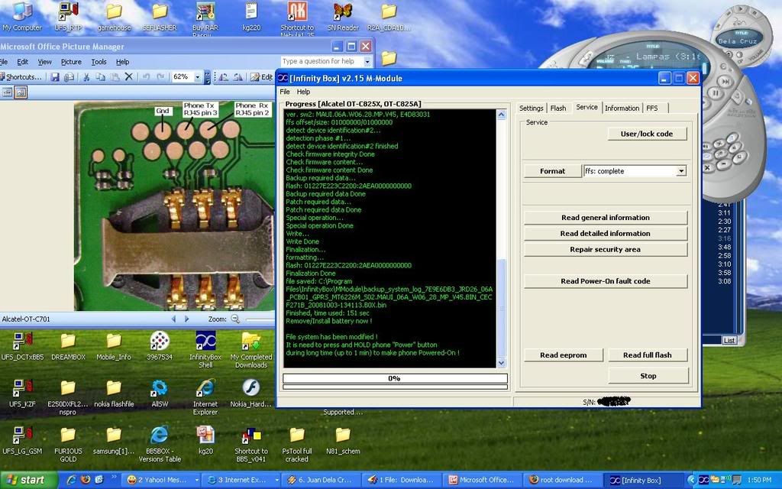Select the BB5BOX Versions Table desktop icon
Screen dimensions: 782x489
coord(160,436)
